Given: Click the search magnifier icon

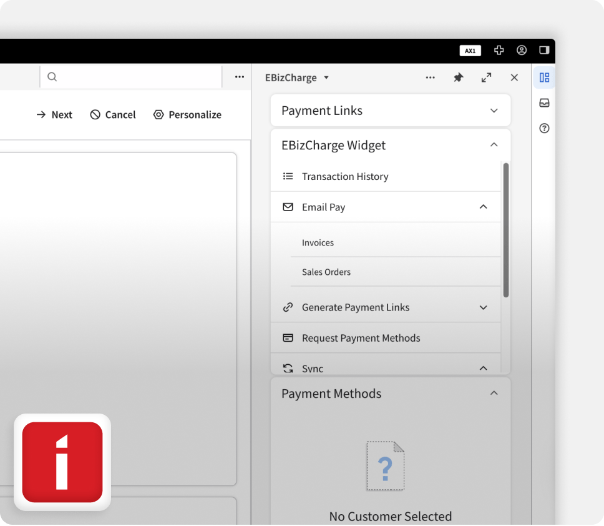Looking at the screenshot, I should click(52, 76).
